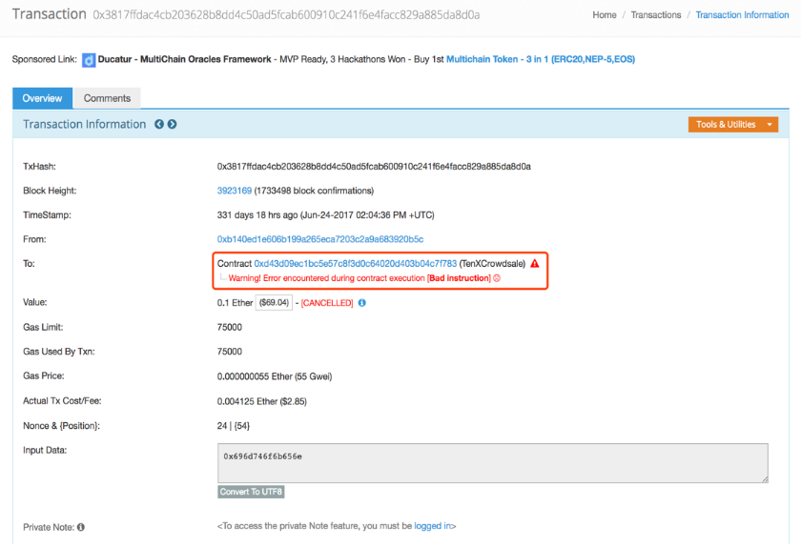
Task: Click the sad face icon after Bad instruction
Action: point(497,278)
